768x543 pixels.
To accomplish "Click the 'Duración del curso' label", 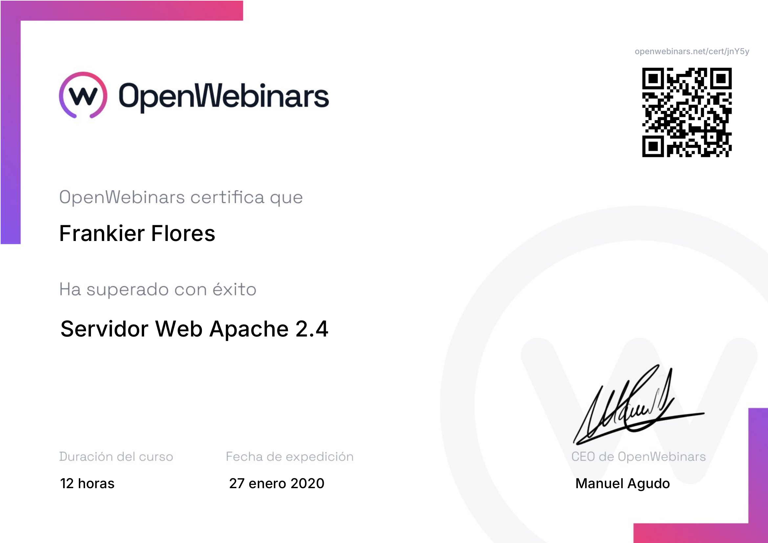I will click(x=116, y=457).
